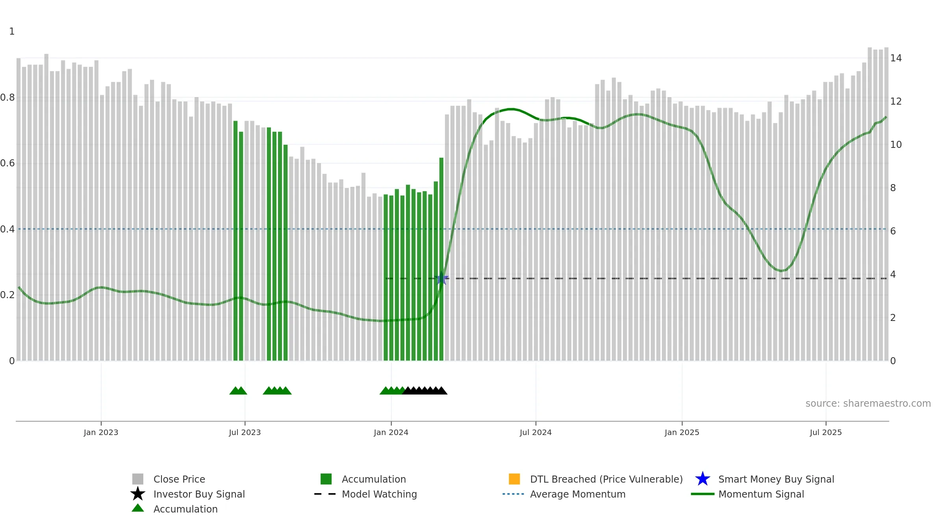The width and height of the screenshot is (945, 531).
Task: Click the black Investor Buy Signal star
Action: pos(137,494)
